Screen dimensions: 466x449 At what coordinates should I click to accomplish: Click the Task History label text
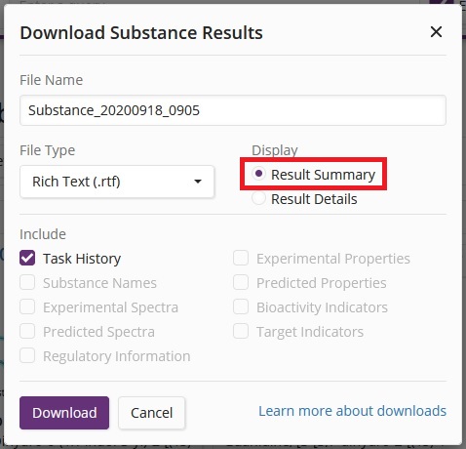point(82,259)
